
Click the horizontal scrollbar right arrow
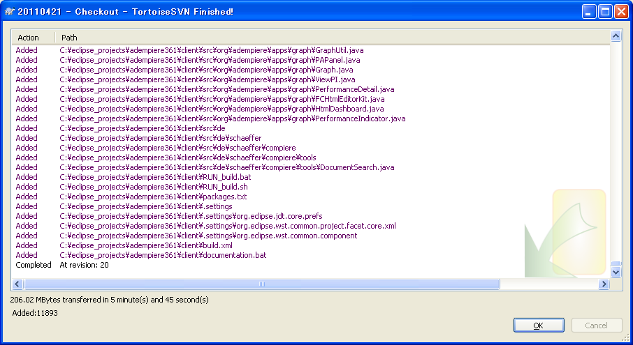tap(604, 284)
